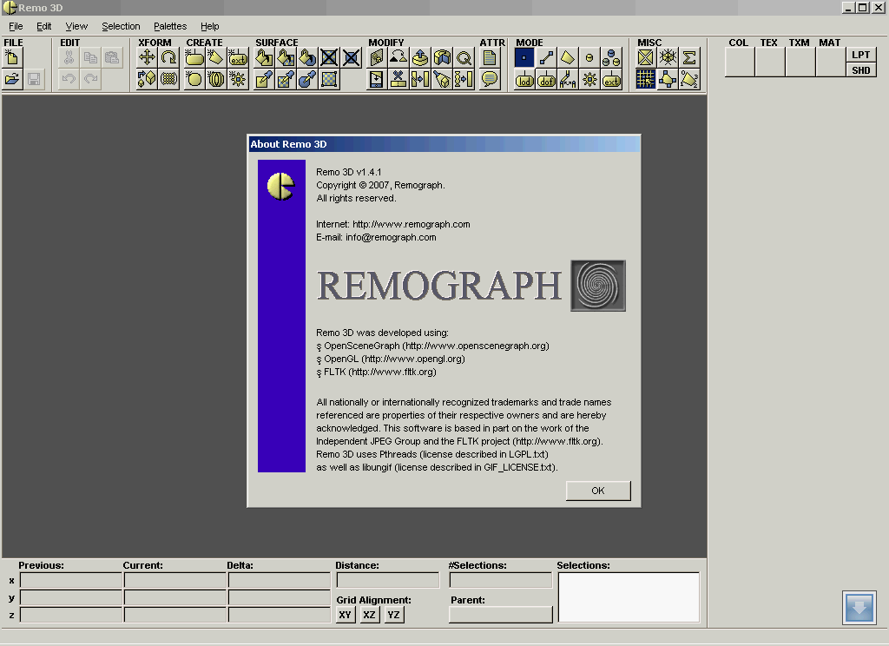Click the Distance field
The width and height of the screenshot is (889, 646).
(x=388, y=580)
